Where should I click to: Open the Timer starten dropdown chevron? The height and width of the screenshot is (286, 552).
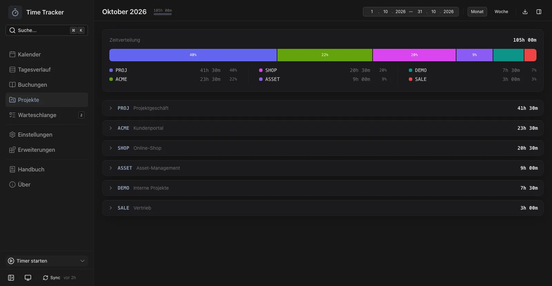click(82, 261)
